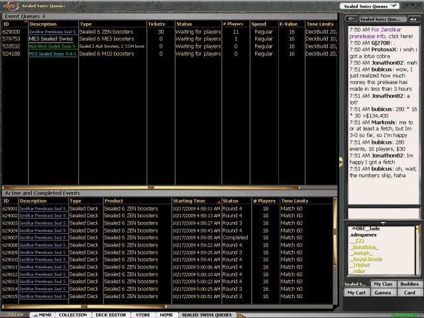This screenshot has height=318, width=424.
Task: Minimize the Magic Online window
Action: click(x=407, y=5)
